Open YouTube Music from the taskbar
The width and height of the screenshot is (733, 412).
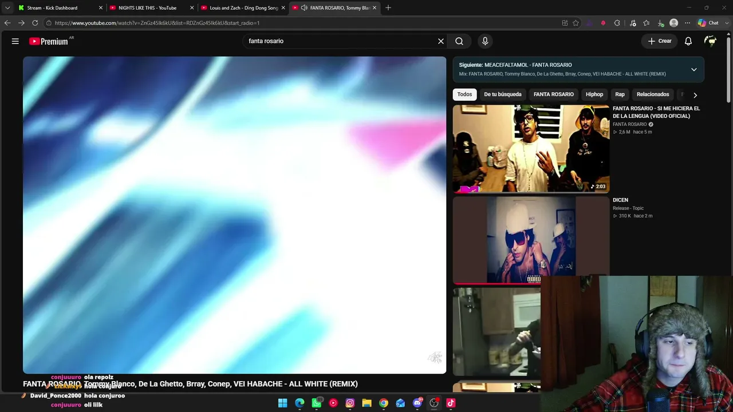tap(333, 403)
